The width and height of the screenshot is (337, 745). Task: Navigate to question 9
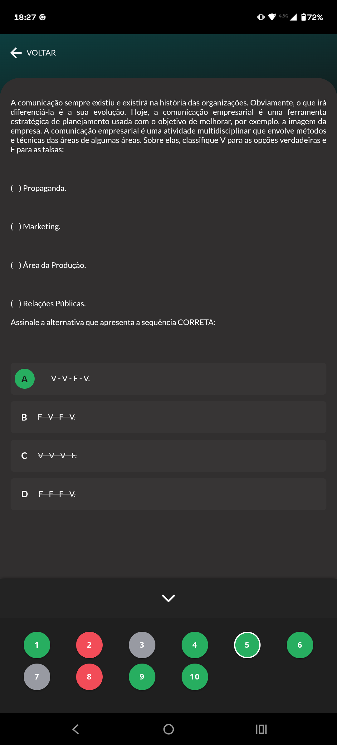pyautogui.click(x=142, y=677)
